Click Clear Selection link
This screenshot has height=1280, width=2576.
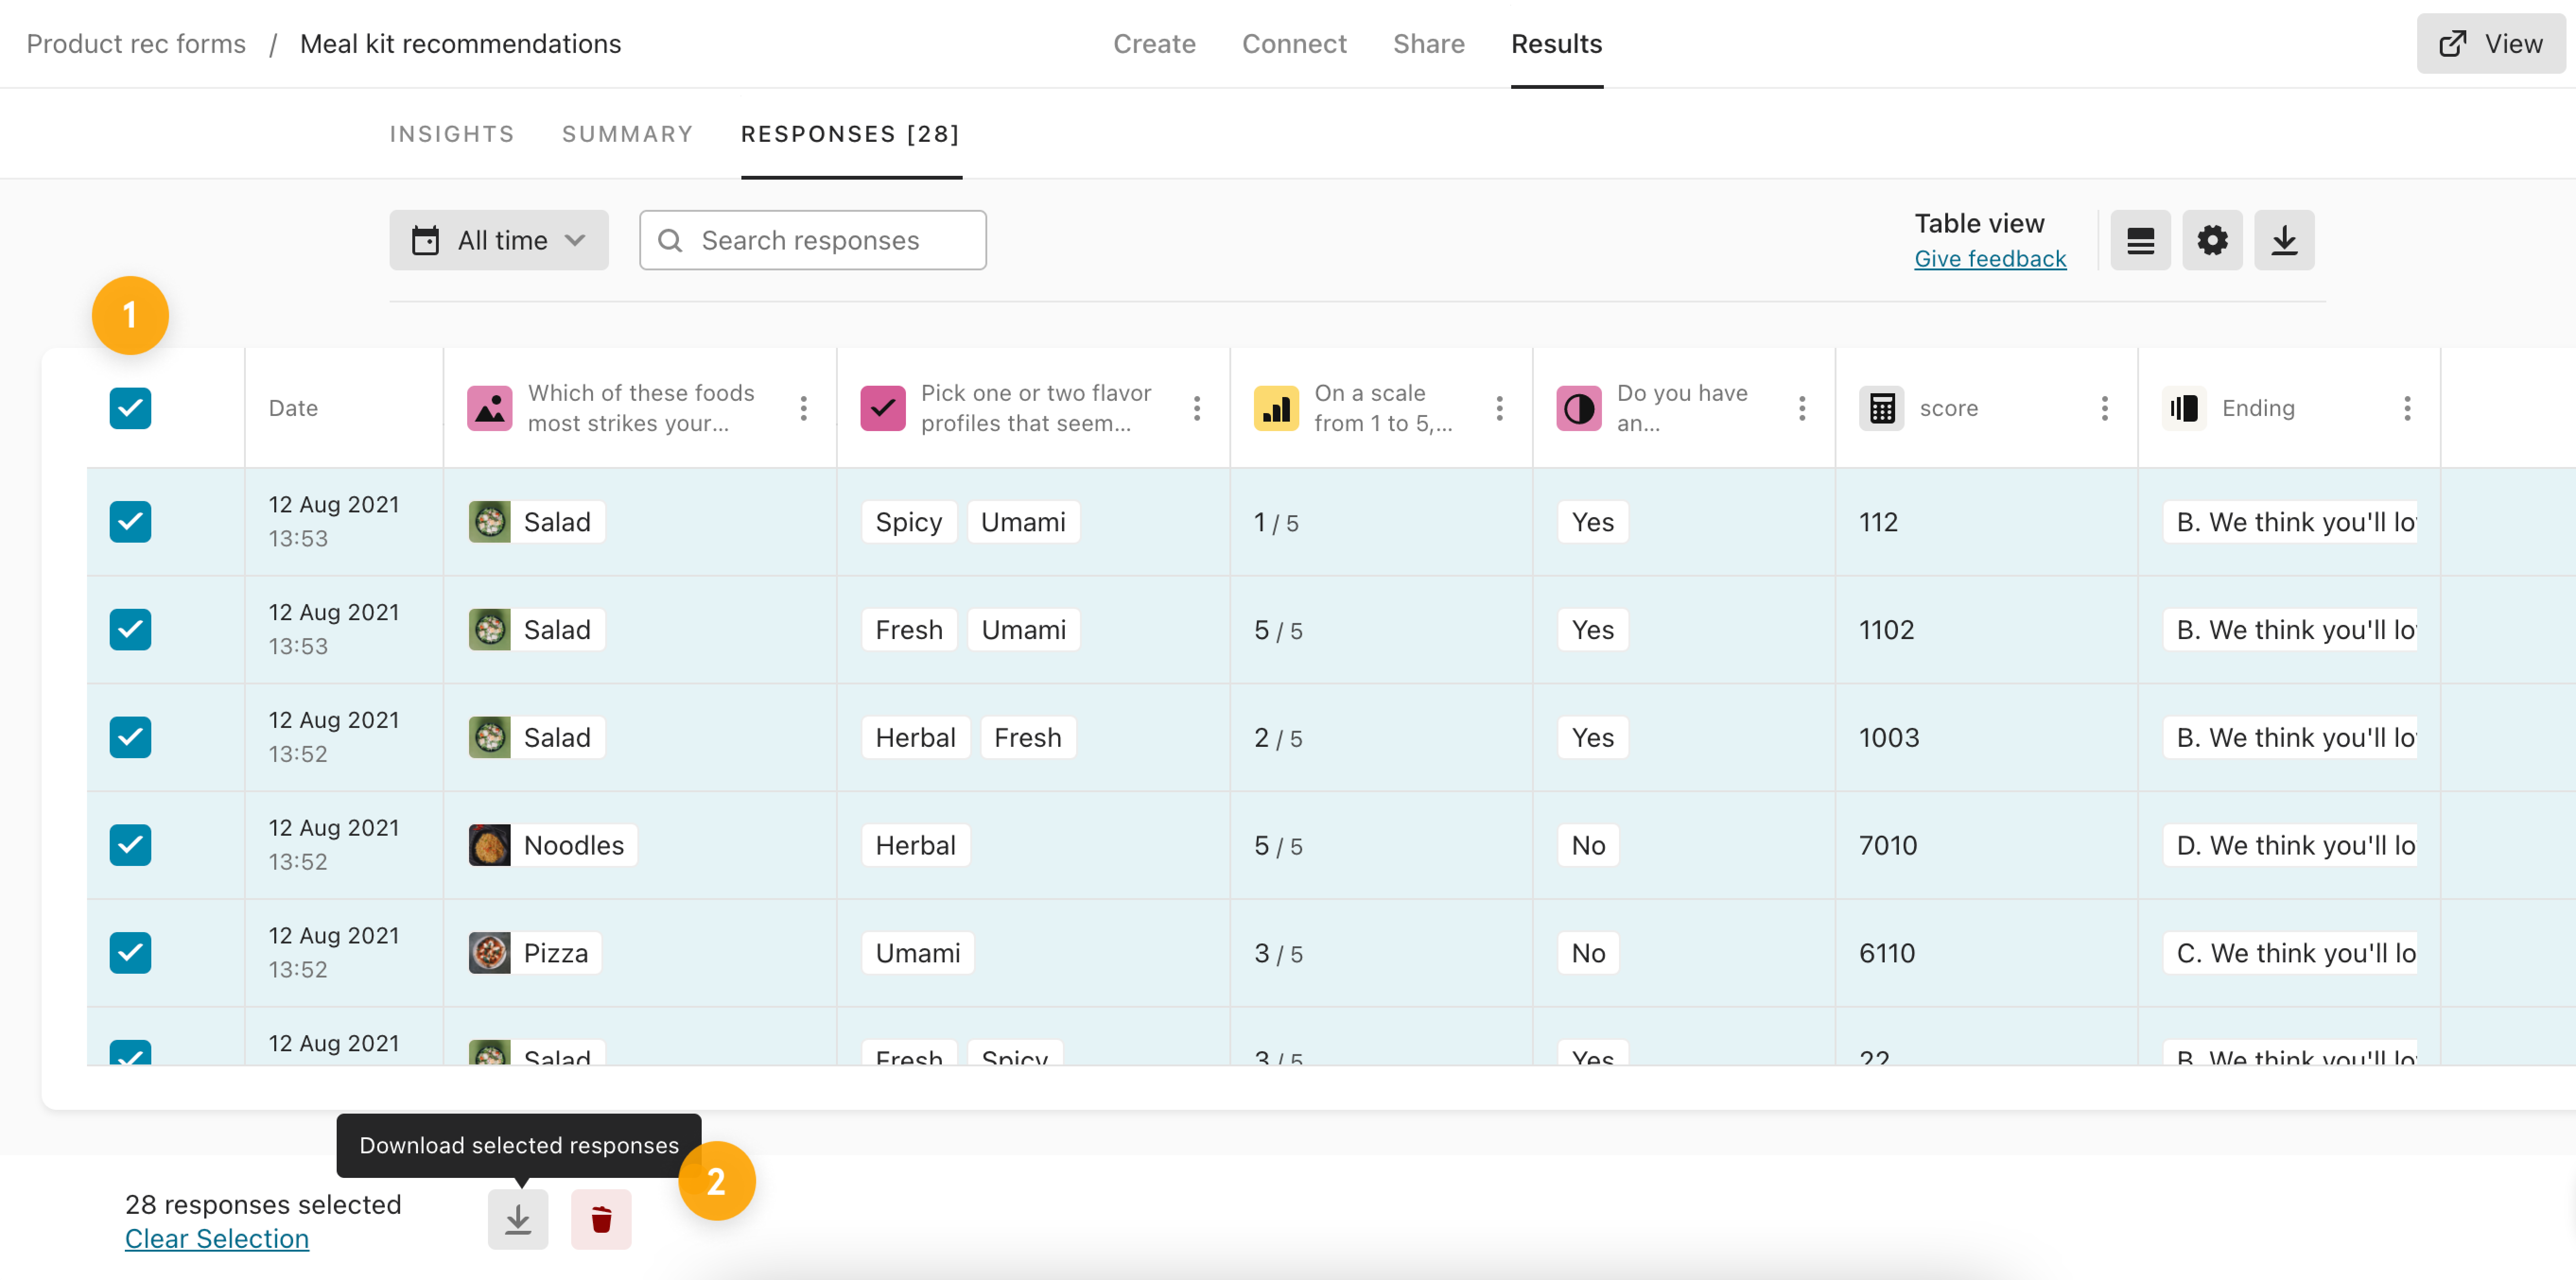coord(217,1239)
